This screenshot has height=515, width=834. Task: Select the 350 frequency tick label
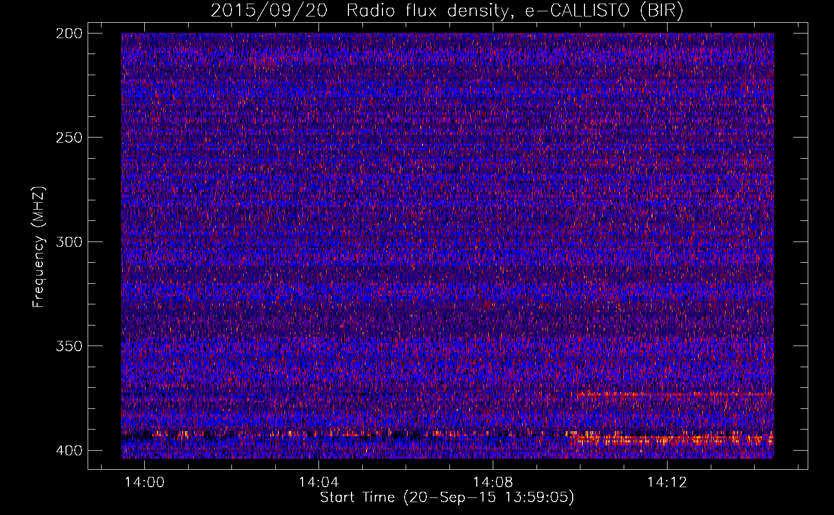point(69,346)
